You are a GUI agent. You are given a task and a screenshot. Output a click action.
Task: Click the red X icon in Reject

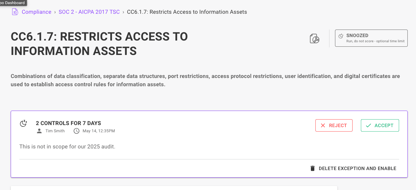tap(323, 125)
